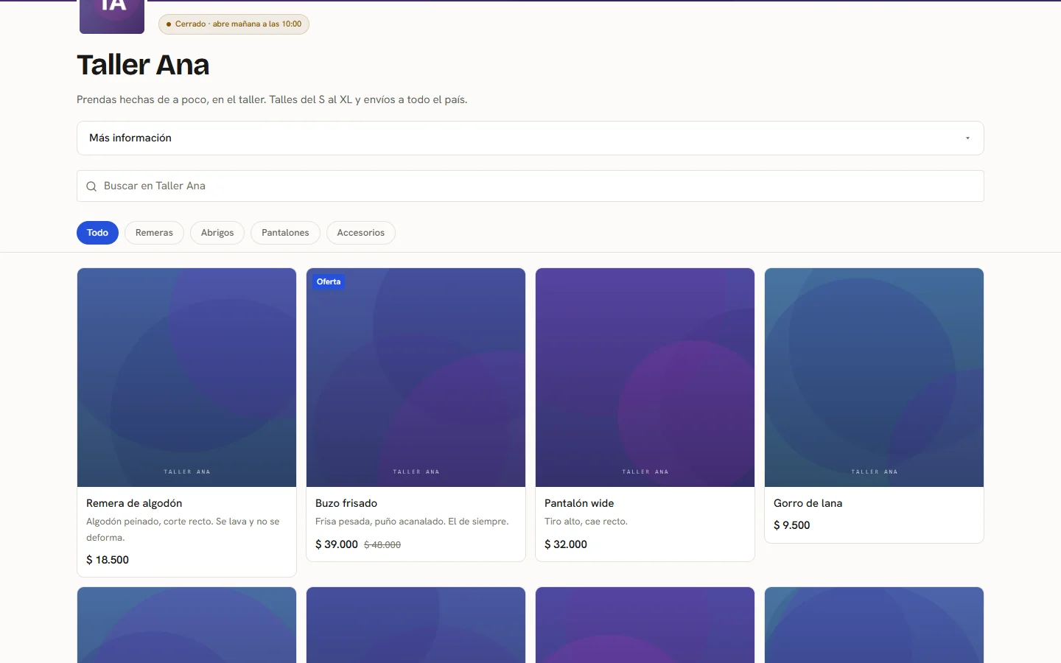This screenshot has height=663, width=1061.
Task: Click the search magnifier icon
Action: [x=91, y=186]
